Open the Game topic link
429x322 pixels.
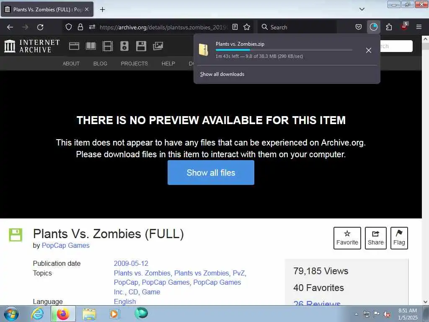point(151,292)
